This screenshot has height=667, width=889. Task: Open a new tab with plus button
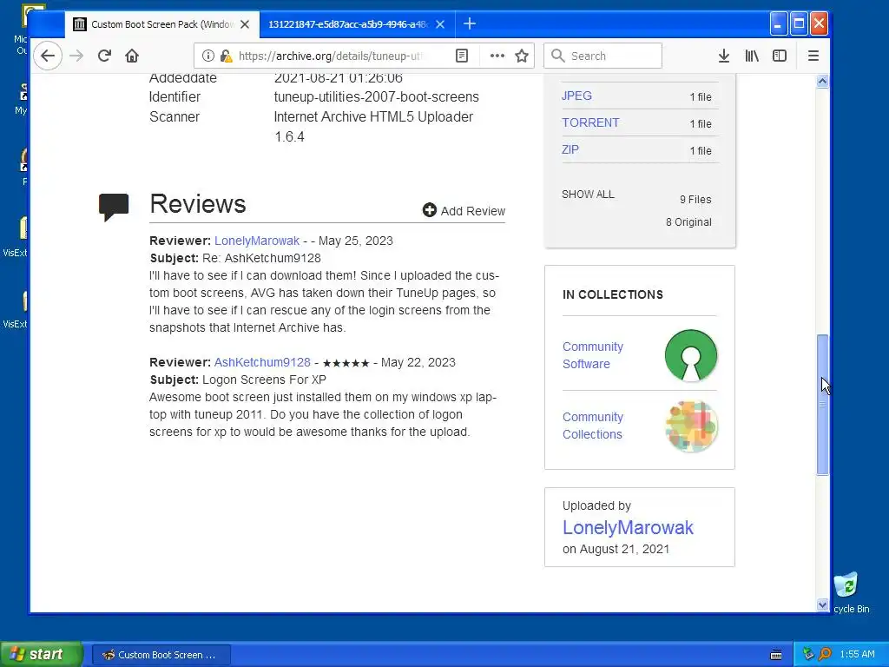tap(470, 23)
